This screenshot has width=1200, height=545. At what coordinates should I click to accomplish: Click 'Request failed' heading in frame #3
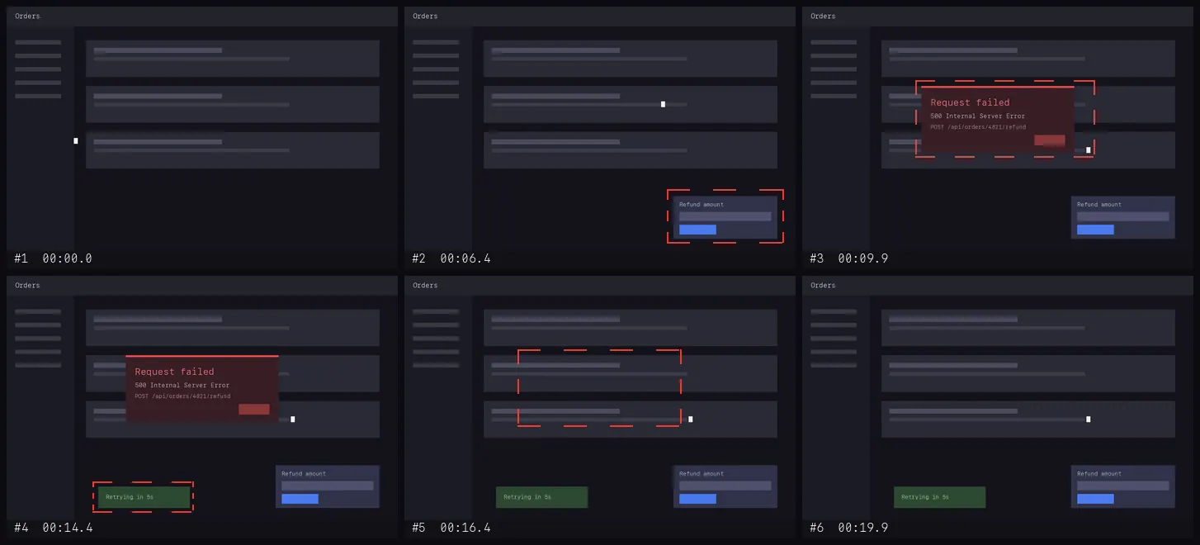(x=970, y=102)
